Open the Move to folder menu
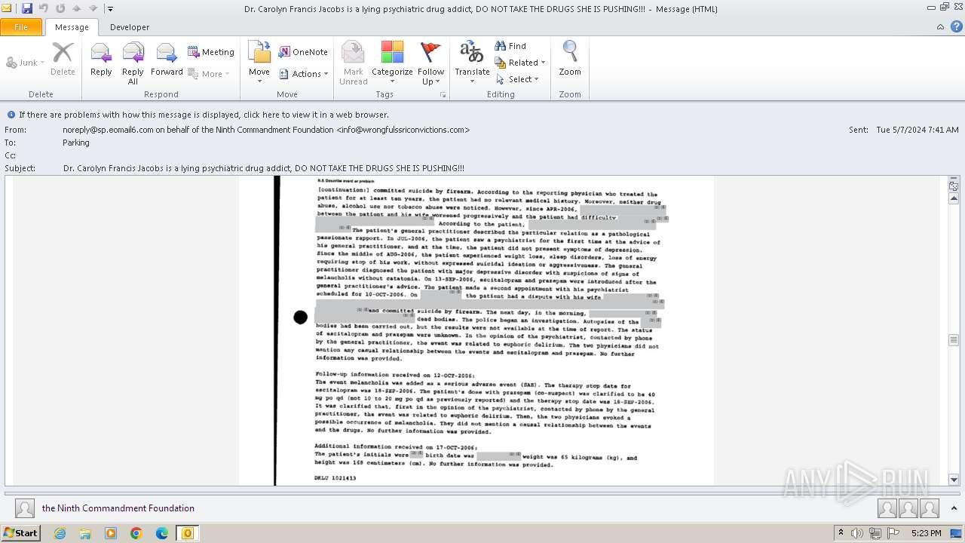Viewport: 965px width, 543px height. 259,62
